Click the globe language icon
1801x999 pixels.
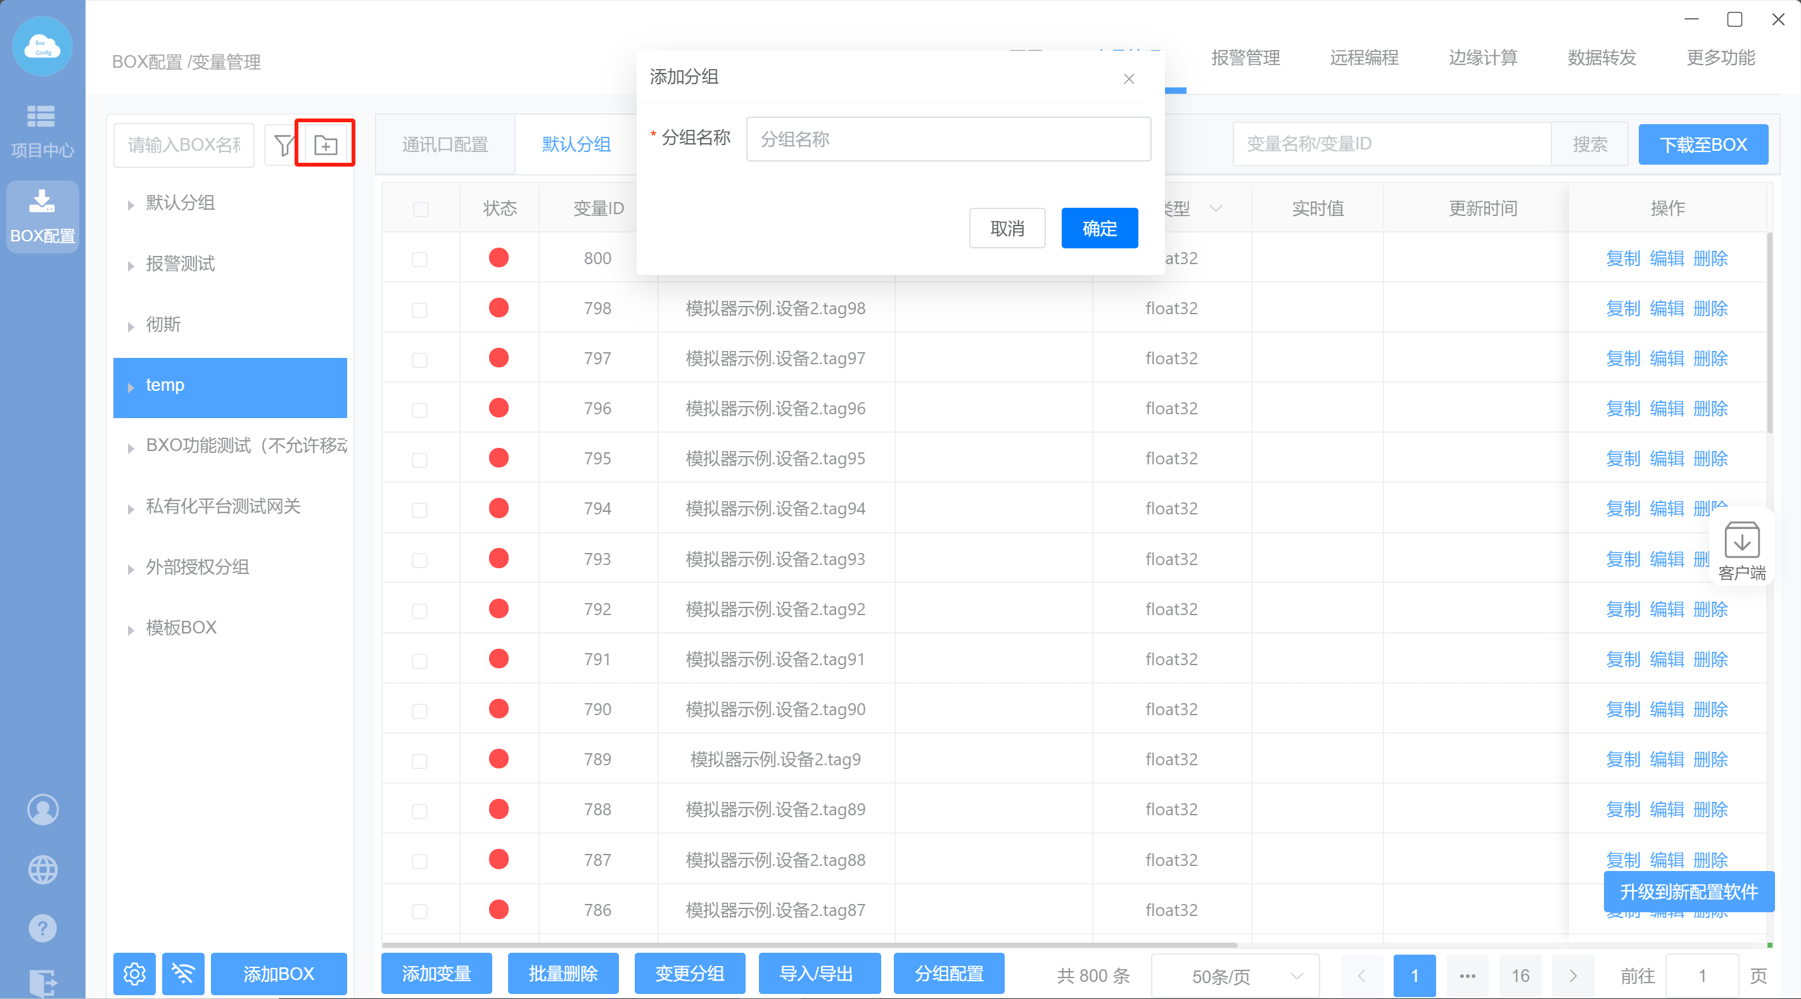tap(42, 869)
